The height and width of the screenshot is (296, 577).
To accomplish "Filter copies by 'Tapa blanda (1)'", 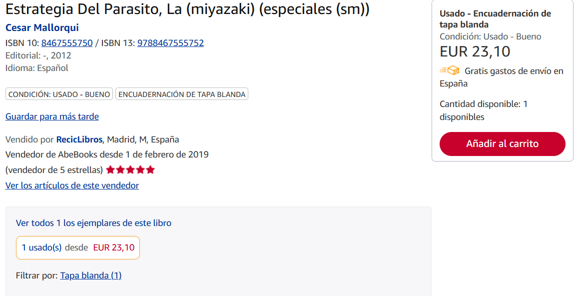I will coord(91,275).
